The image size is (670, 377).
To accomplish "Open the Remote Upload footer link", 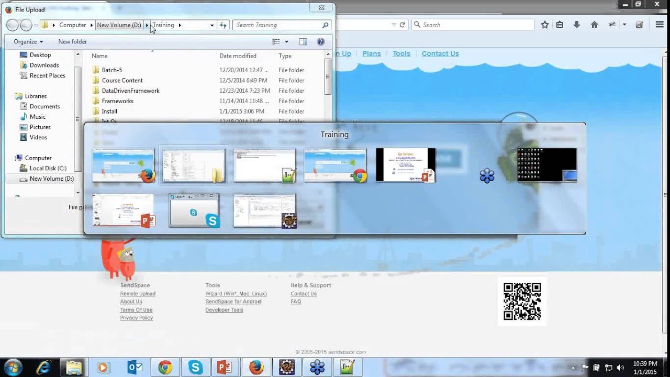I will click(138, 294).
